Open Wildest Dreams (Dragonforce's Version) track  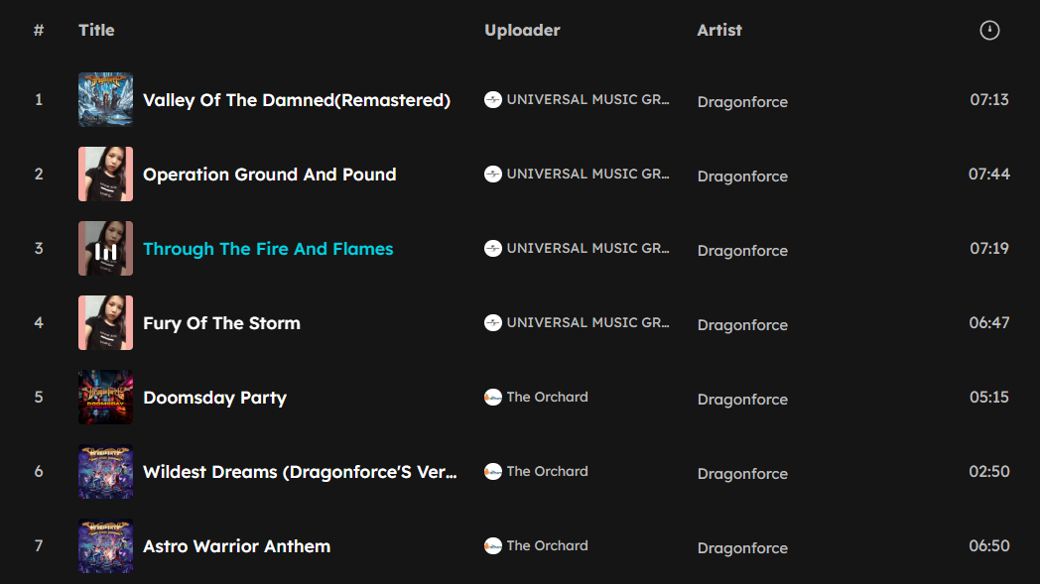pyautogui.click(x=300, y=472)
